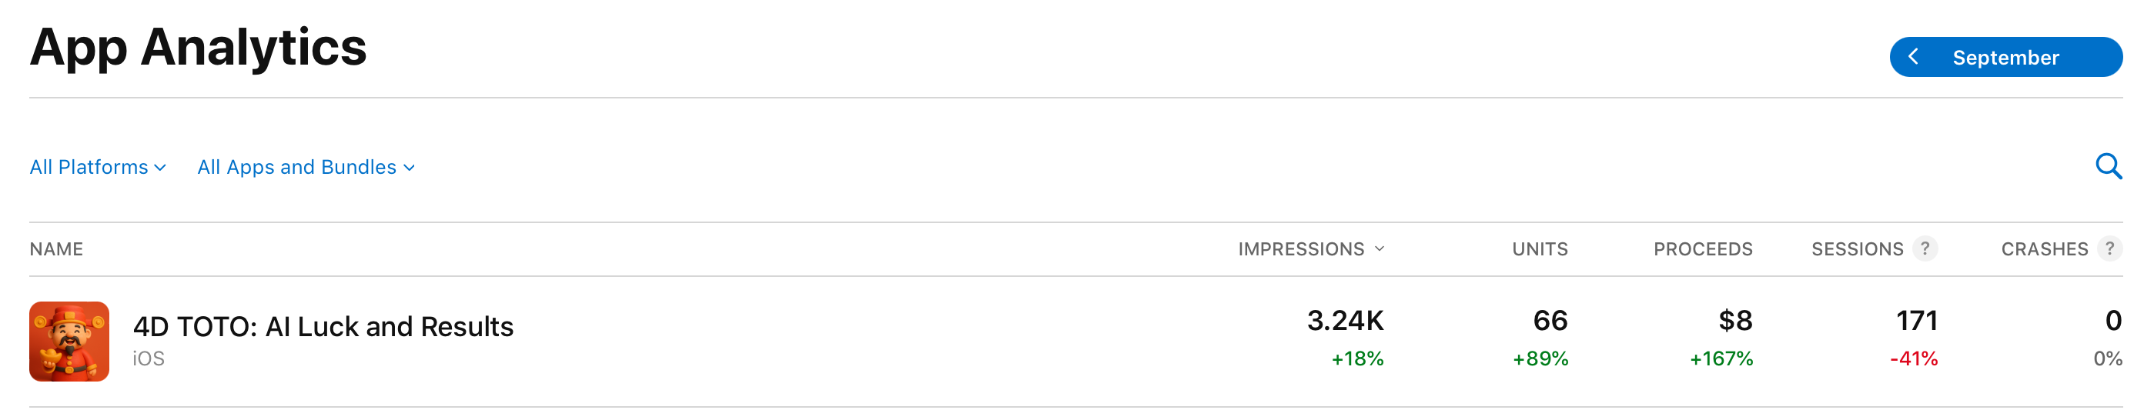2154x420 pixels.
Task: Open the search magnifier icon
Action: pyautogui.click(x=2108, y=166)
